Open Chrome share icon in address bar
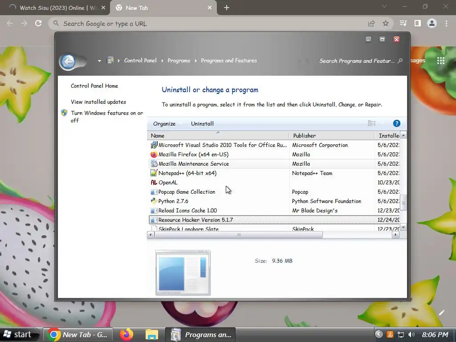 [x=371, y=24]
